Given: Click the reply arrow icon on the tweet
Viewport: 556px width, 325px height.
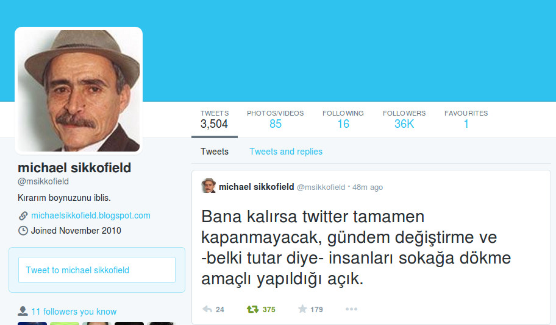Looking at the screenshot, I should 207,309.
